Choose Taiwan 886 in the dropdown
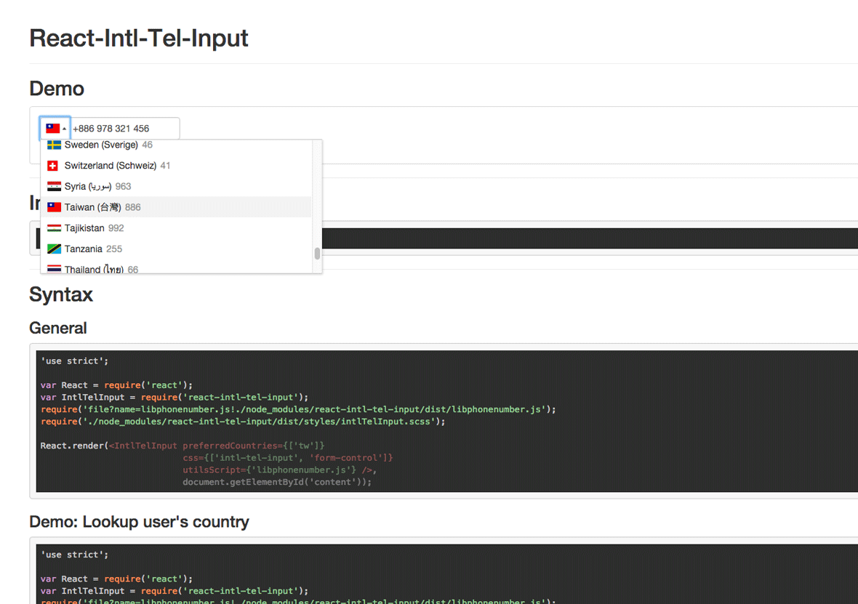Viewport: 858px width, 604px height. pyautogui.click(x=176, y=207)
